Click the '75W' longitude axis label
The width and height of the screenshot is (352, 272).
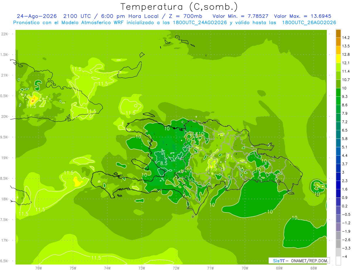(73, 268)
